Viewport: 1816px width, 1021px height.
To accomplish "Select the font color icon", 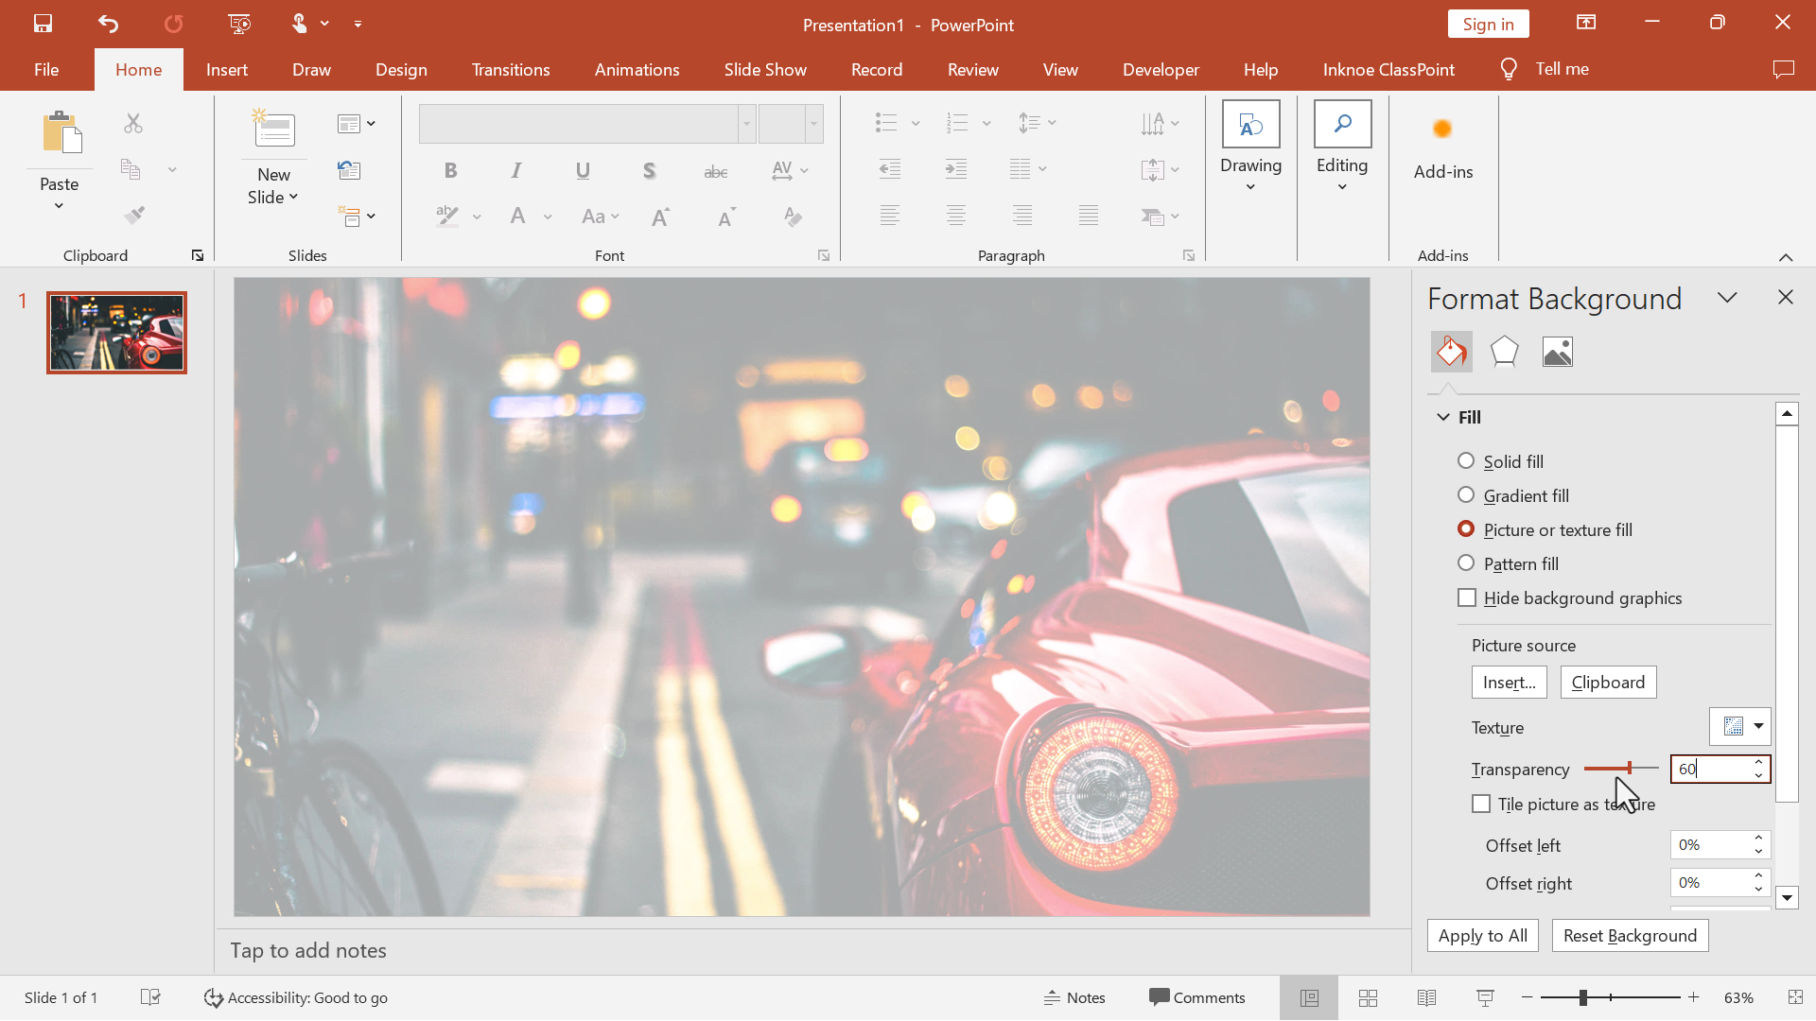I will pos(519,216).
